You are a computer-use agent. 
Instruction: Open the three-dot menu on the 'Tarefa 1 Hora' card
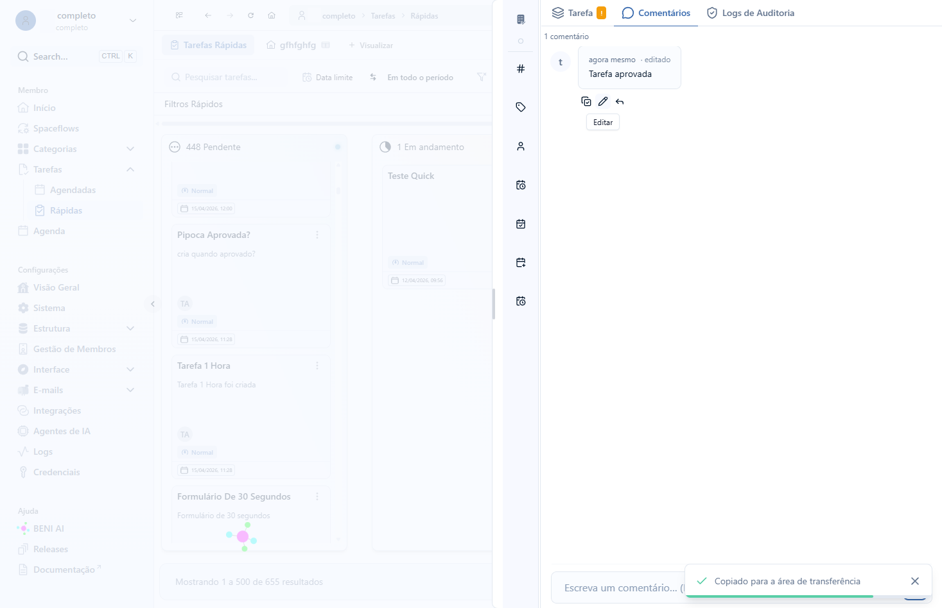[x=317, y=366]
